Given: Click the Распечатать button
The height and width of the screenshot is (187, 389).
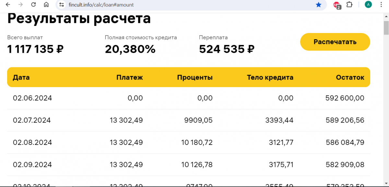Looking at the screenshot, I should [x=335, y=42].
